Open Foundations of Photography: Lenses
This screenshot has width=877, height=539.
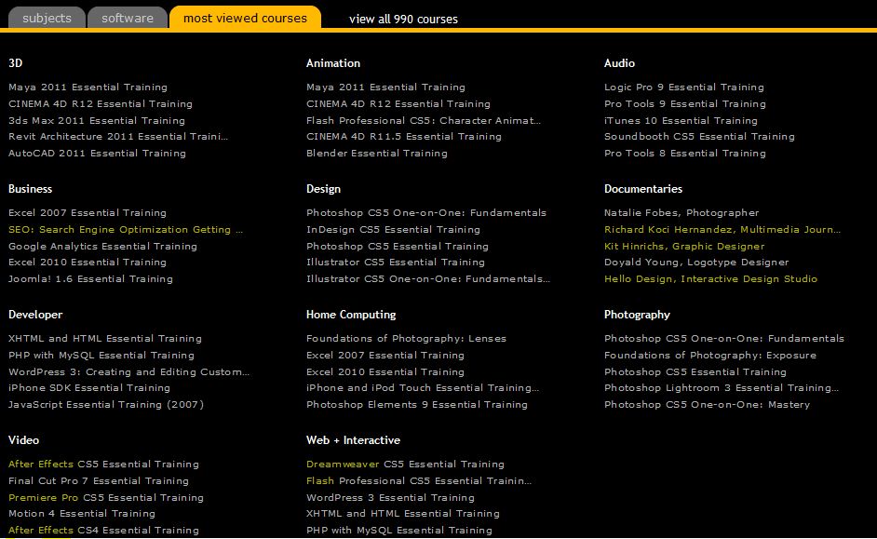407,339
